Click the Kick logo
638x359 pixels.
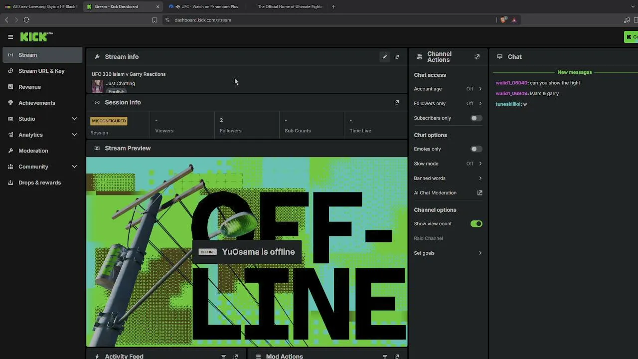pyautogui.click(x=36, y=37)
